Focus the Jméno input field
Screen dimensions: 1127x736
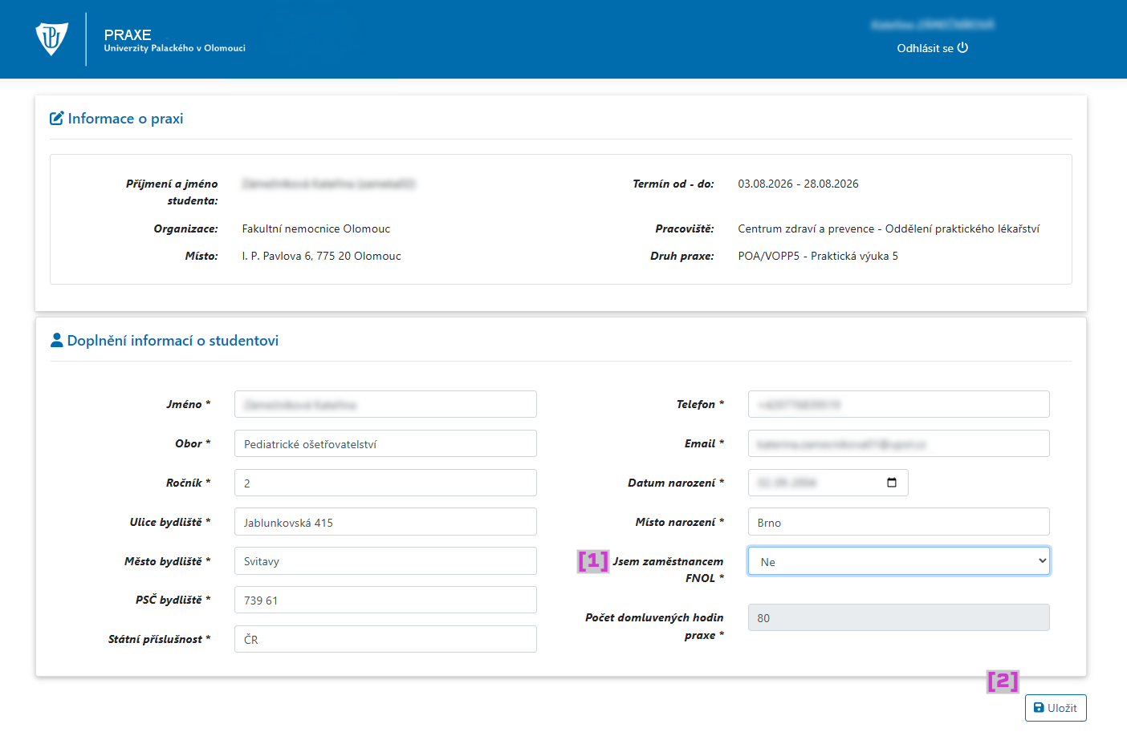click(x=385, y=405)
